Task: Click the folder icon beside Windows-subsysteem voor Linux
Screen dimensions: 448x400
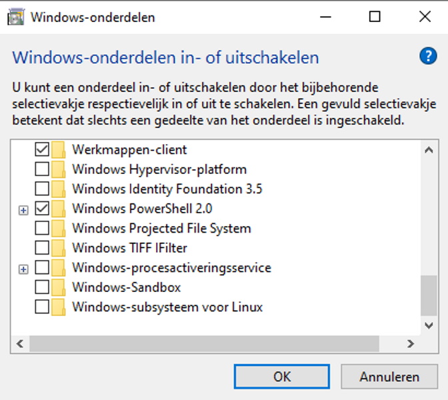Action: point(59,307)
